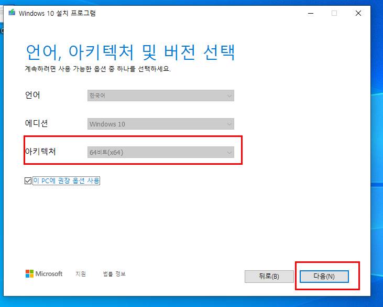The width and height of the screenshot is (383, 307).
Task: Open the 에디션 (Windows 10) dropdown
Action: tap(161, 124)
